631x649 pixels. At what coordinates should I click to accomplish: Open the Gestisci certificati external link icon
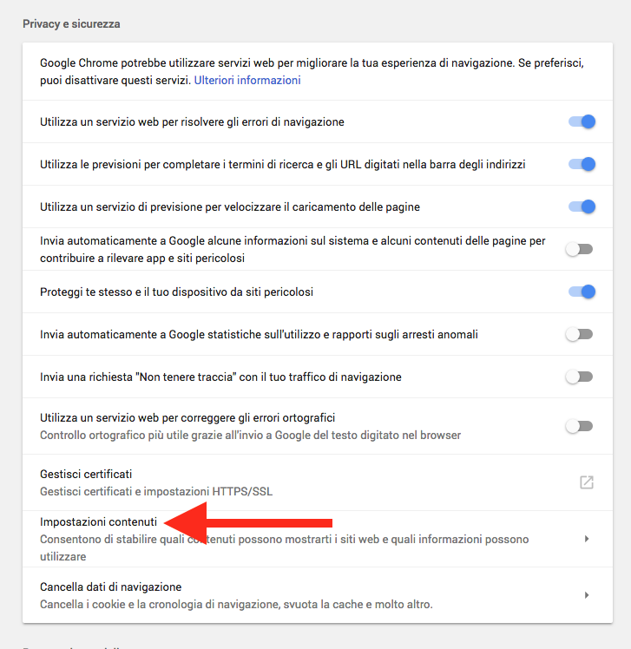(586, 482)
